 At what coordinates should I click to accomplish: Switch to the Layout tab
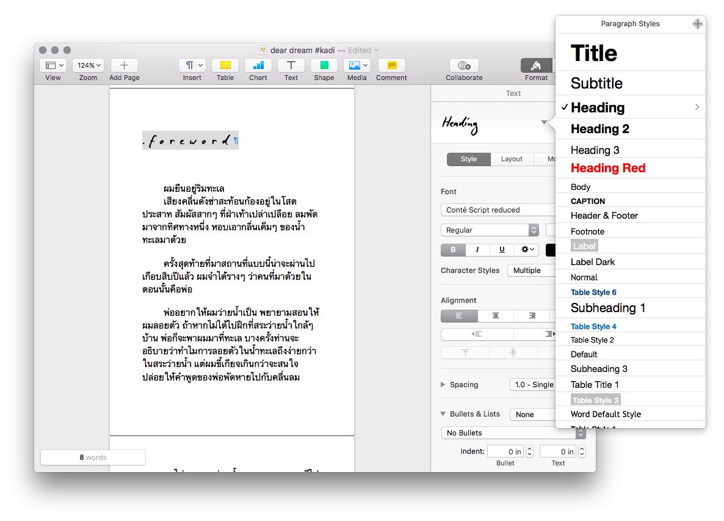512,159
